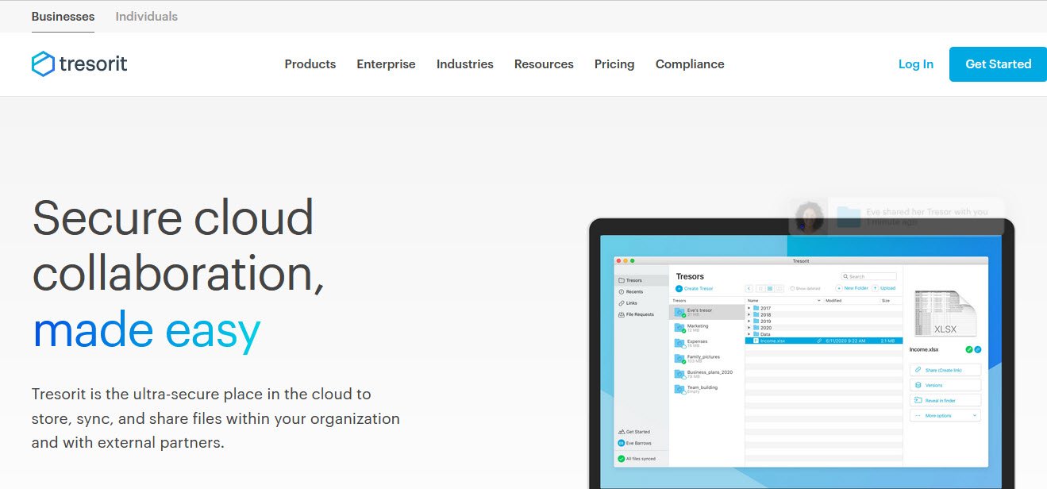Viewport: 1047px width, 489px height.
Task: Open the Industries menu
Action: pos(465,64)
